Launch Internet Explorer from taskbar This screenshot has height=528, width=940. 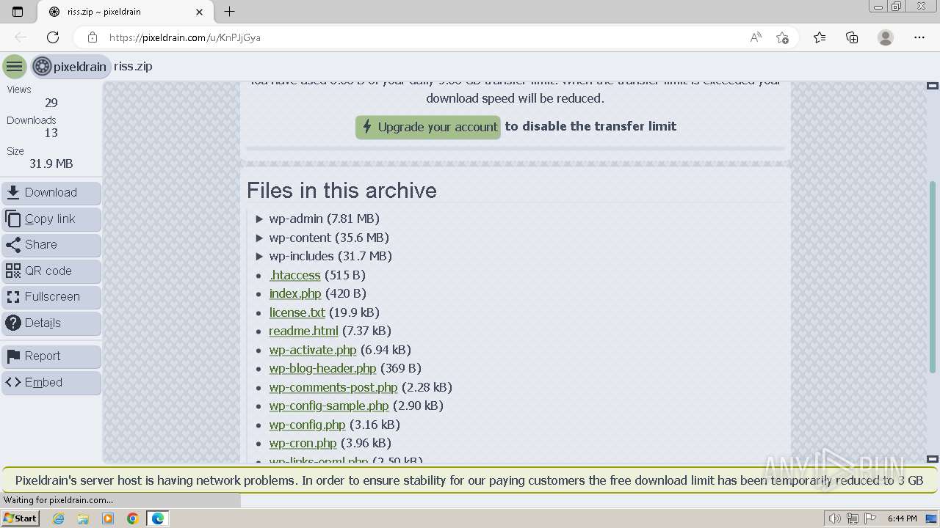(x=59, y=518)
